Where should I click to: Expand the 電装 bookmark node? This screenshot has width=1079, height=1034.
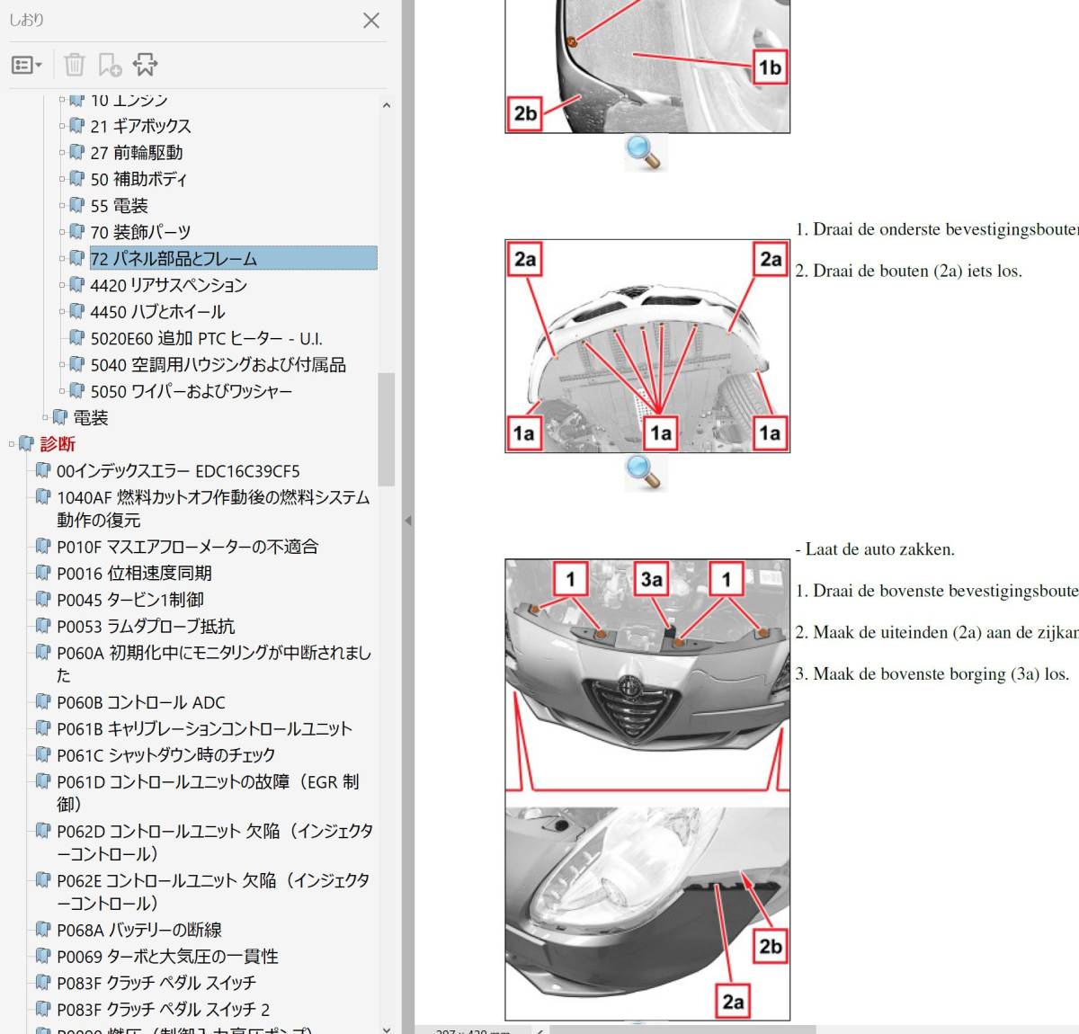click(45, 418)
